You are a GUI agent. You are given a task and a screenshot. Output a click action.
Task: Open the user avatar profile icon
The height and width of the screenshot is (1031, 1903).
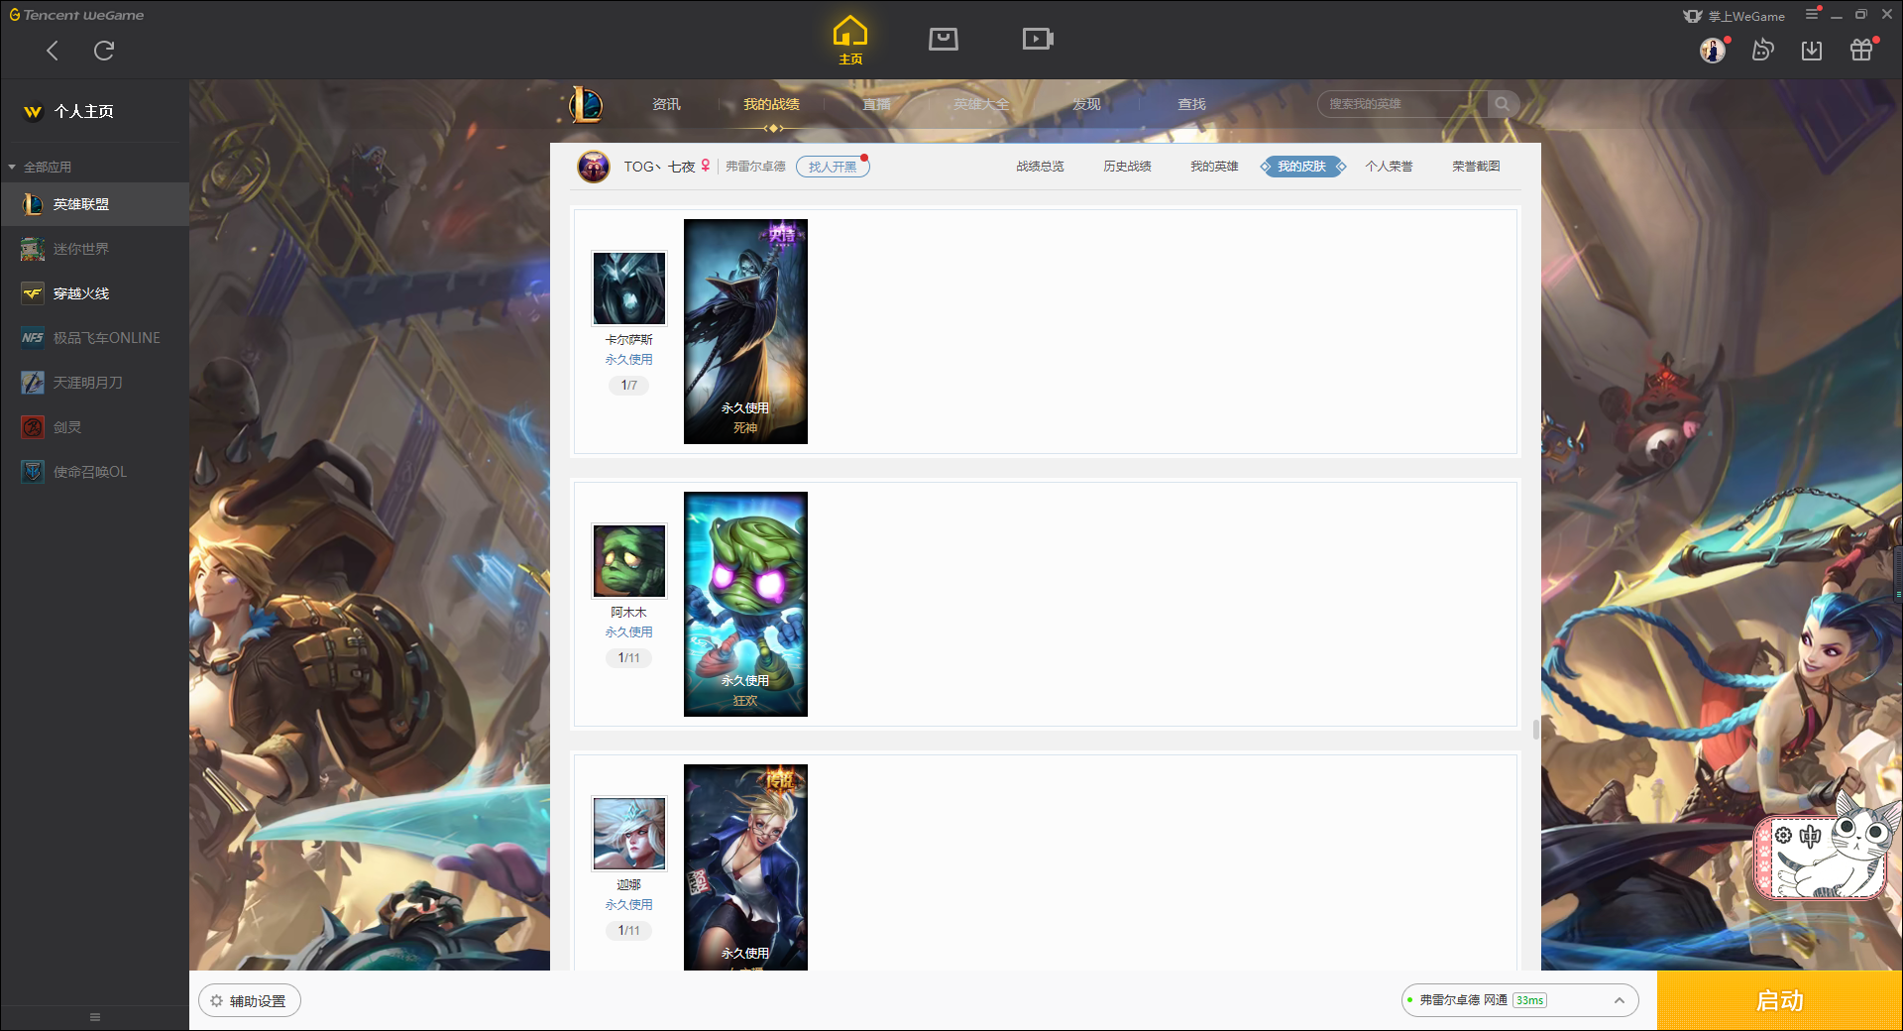[1713, 50]
